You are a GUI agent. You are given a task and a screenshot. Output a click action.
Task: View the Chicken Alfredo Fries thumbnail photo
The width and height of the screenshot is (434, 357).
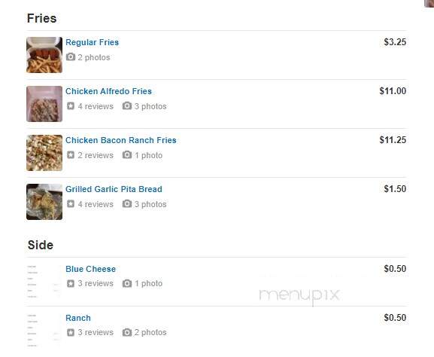point(44,104)
